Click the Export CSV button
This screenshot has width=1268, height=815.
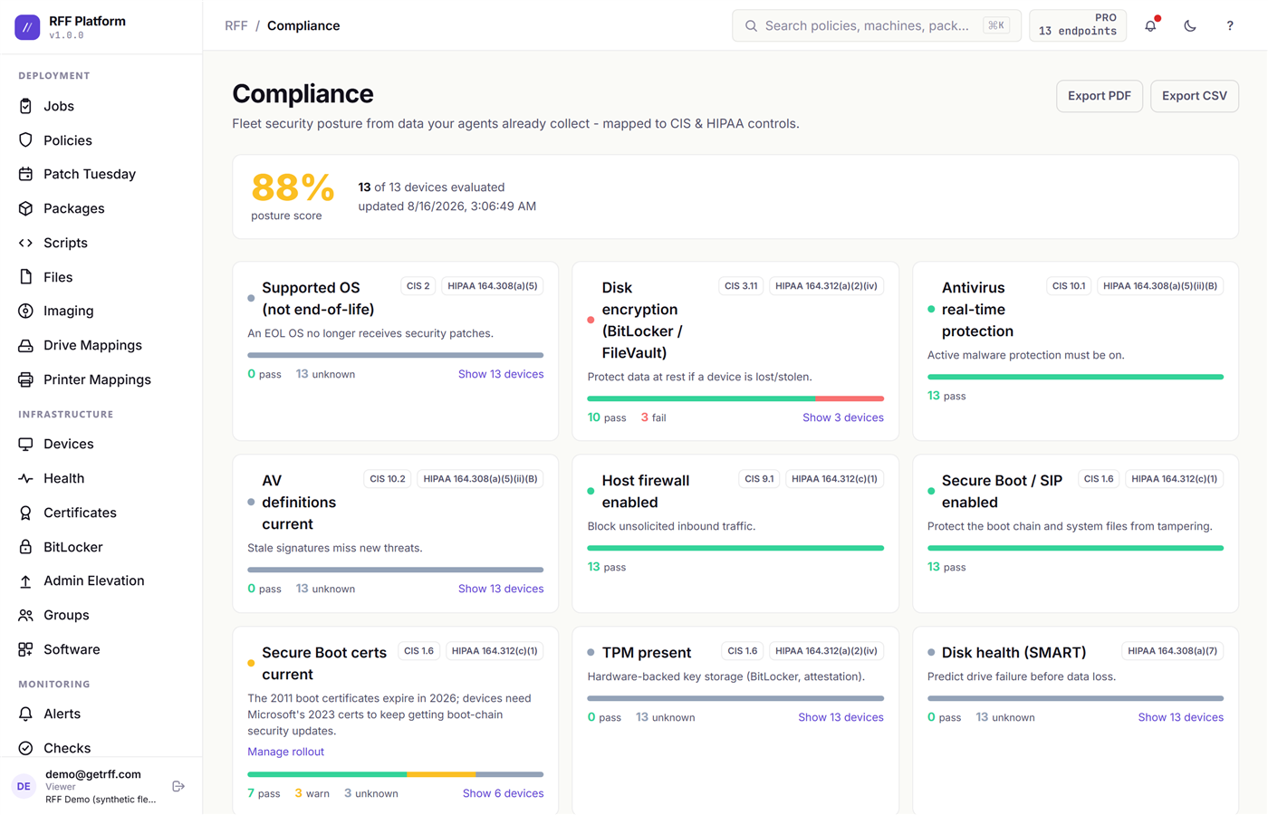pos(1195,96)
